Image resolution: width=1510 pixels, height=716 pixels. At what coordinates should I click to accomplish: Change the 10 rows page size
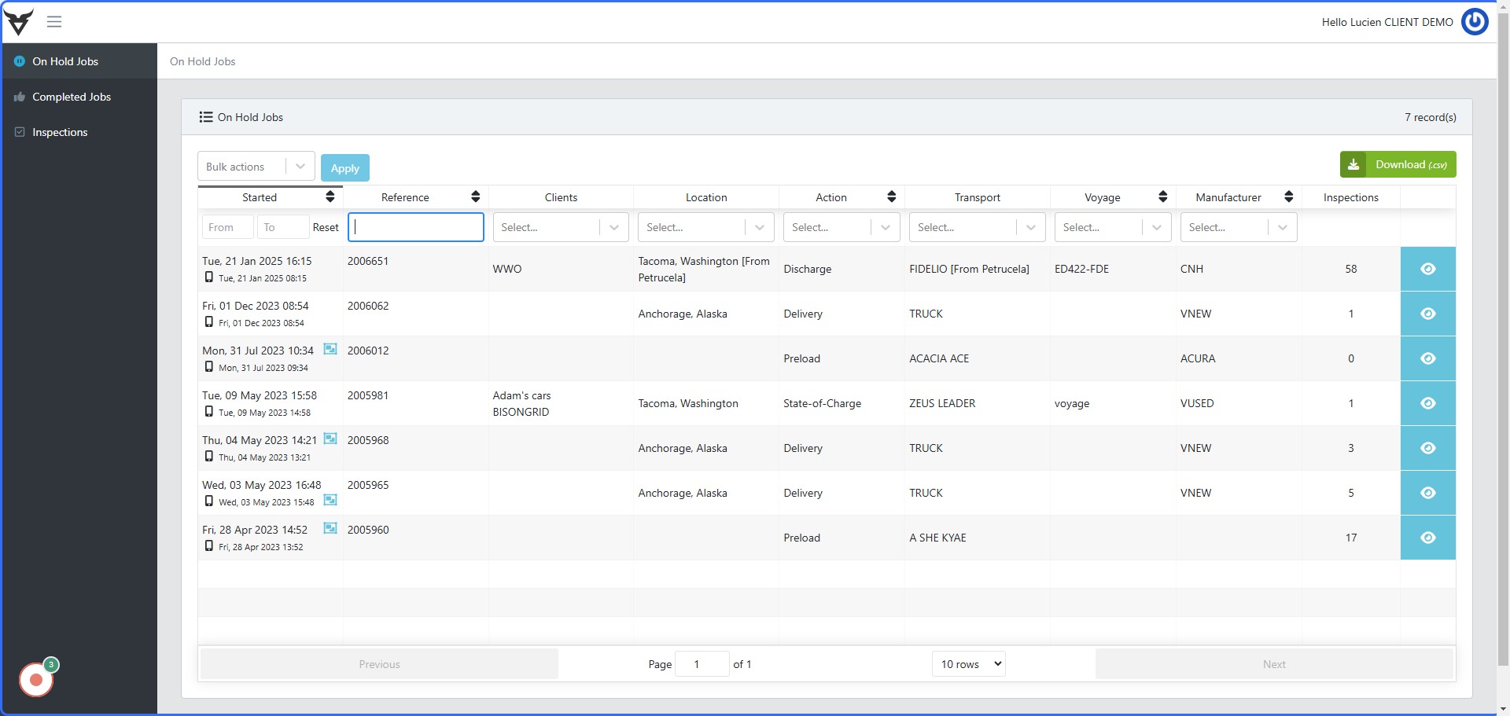[969, 664]
